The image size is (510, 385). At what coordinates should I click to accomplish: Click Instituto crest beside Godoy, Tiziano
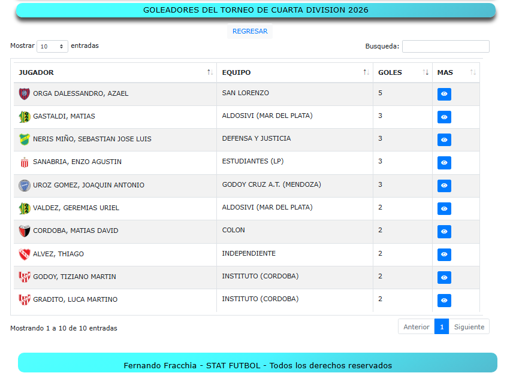pos(25,277)
